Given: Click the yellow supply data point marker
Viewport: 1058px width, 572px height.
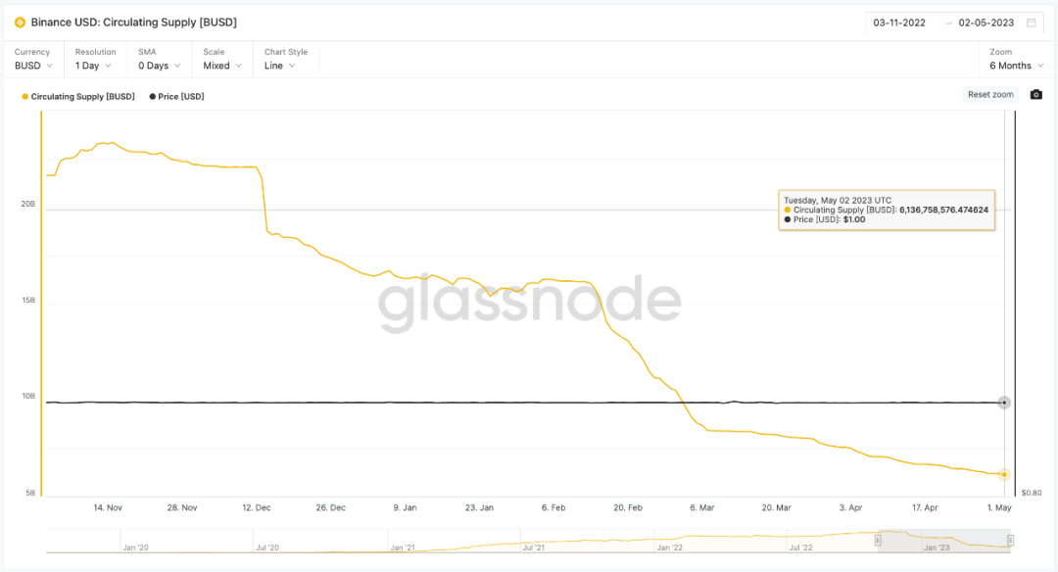Looking at the screenshot, I should pyautogui.click(x=1004, y=474).
